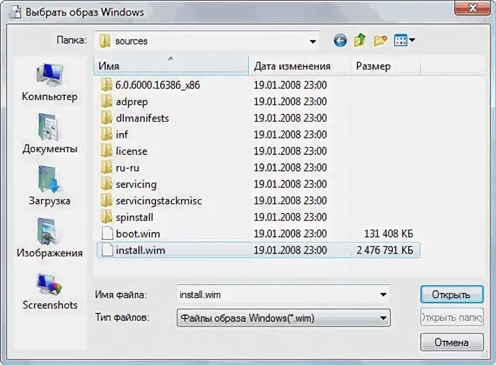496x365 pixels.
Task: Click the Отмена button
Action: [452, 342]
